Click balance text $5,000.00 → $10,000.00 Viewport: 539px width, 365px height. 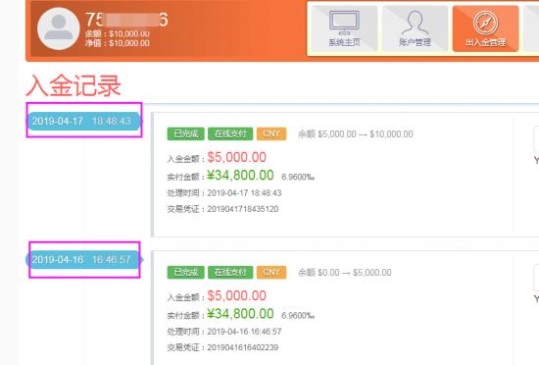click(356, 134)
